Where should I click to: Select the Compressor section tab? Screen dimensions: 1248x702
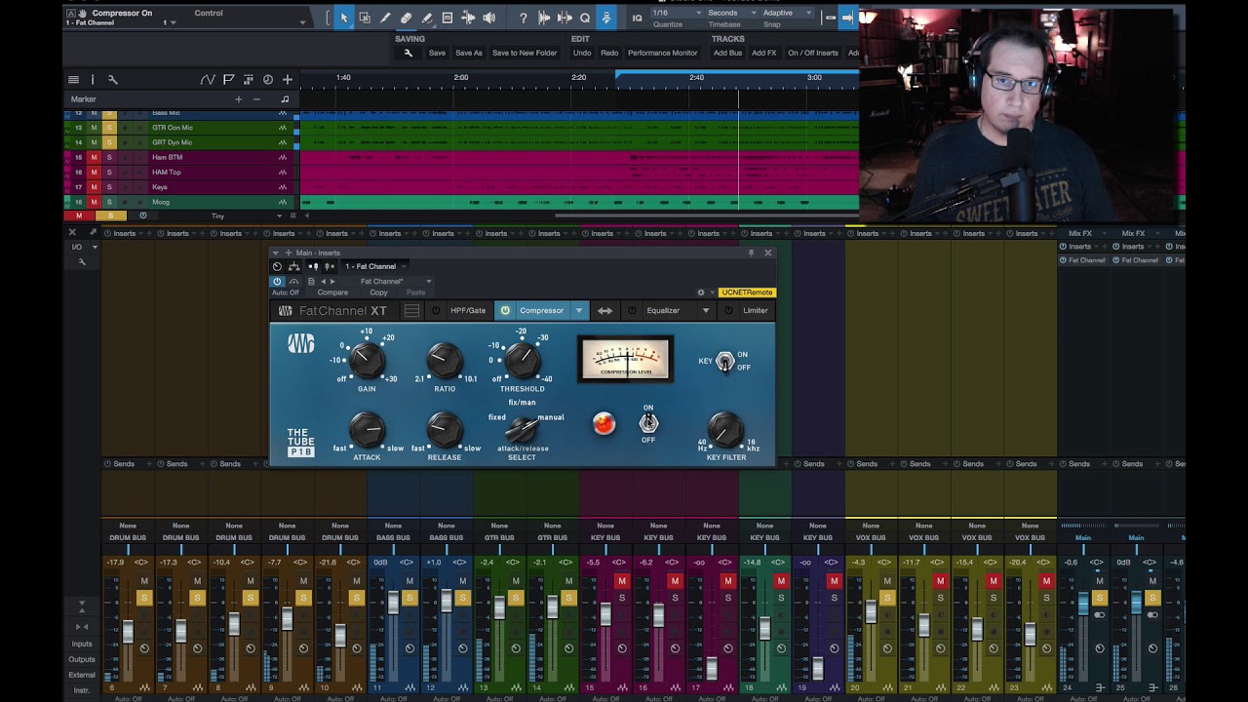[x=541, y=311]
